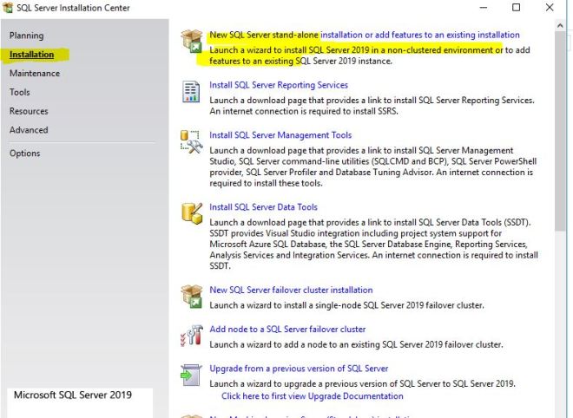Select the Installation section in sidebar

(x=31, y=55)
